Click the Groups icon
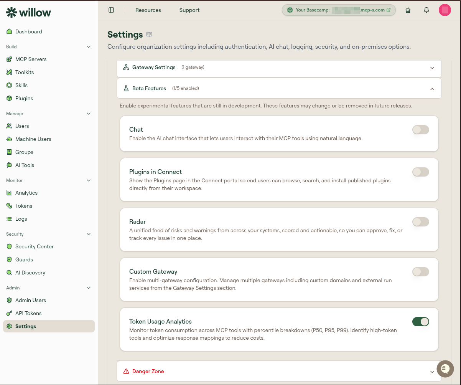The width and height of the screenshot is (461, 385). pyautogui.click(x=9, y=152)
